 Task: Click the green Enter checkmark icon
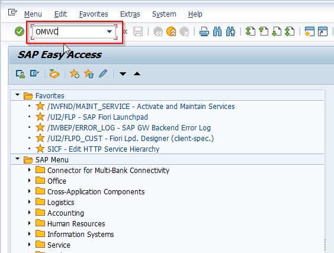pyautogui.click(x=20, y=31)
